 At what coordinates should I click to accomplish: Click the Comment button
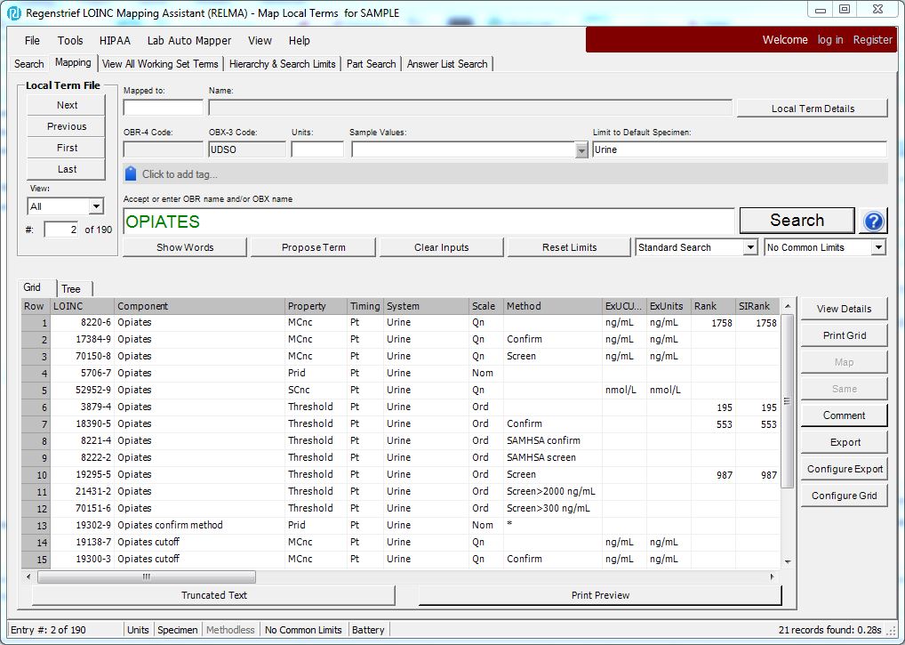tap(844, 415)
